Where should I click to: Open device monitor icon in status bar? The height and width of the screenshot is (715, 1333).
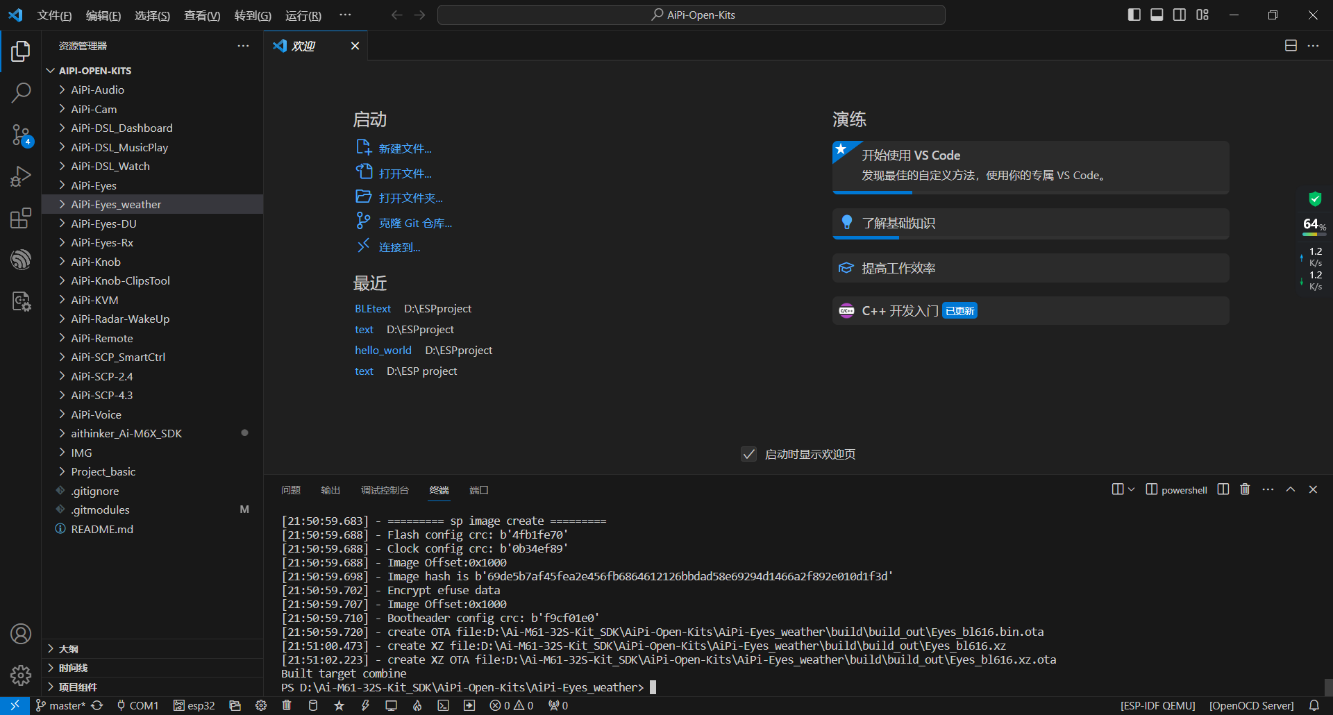[392, 705]
